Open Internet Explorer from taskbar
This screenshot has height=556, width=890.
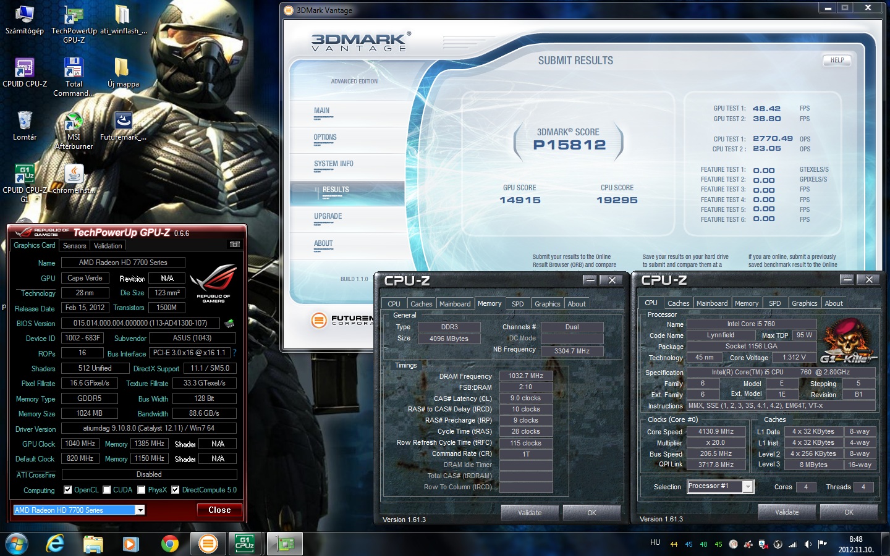tap(56, 544)
